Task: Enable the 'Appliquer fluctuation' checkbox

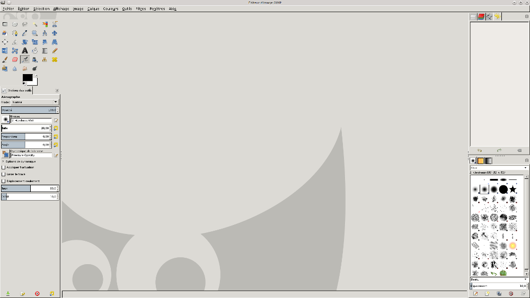Action: [3, 167]
